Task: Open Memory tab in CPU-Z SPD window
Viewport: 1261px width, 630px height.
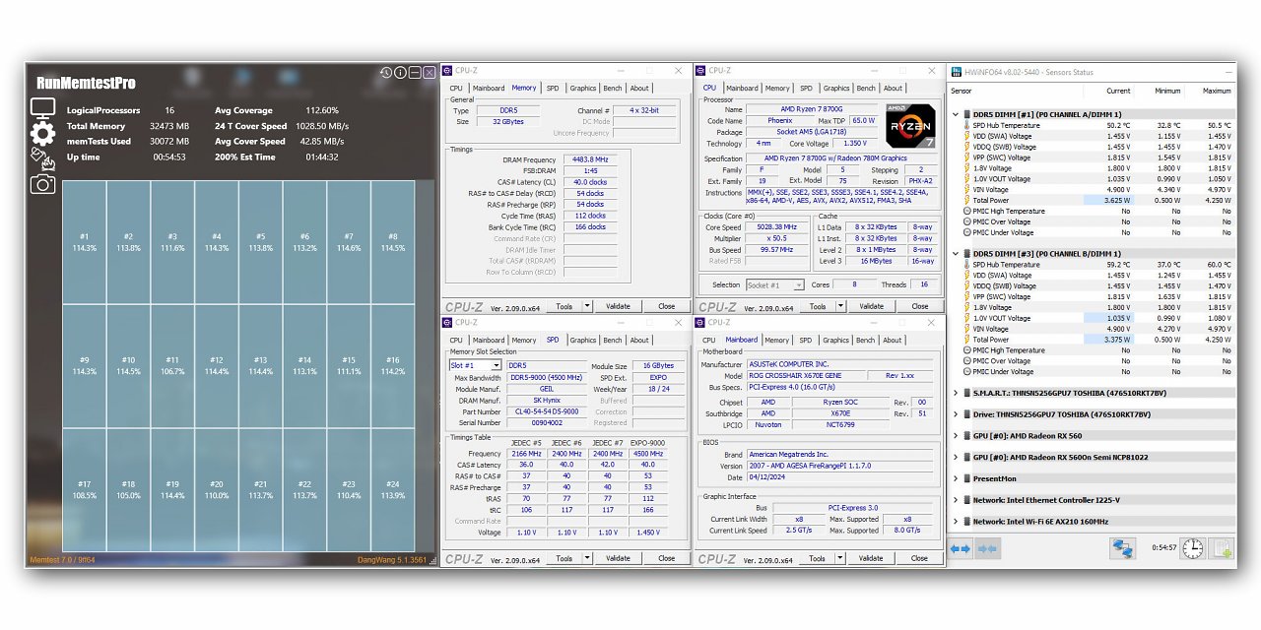Action: click(x=524, y=340)
